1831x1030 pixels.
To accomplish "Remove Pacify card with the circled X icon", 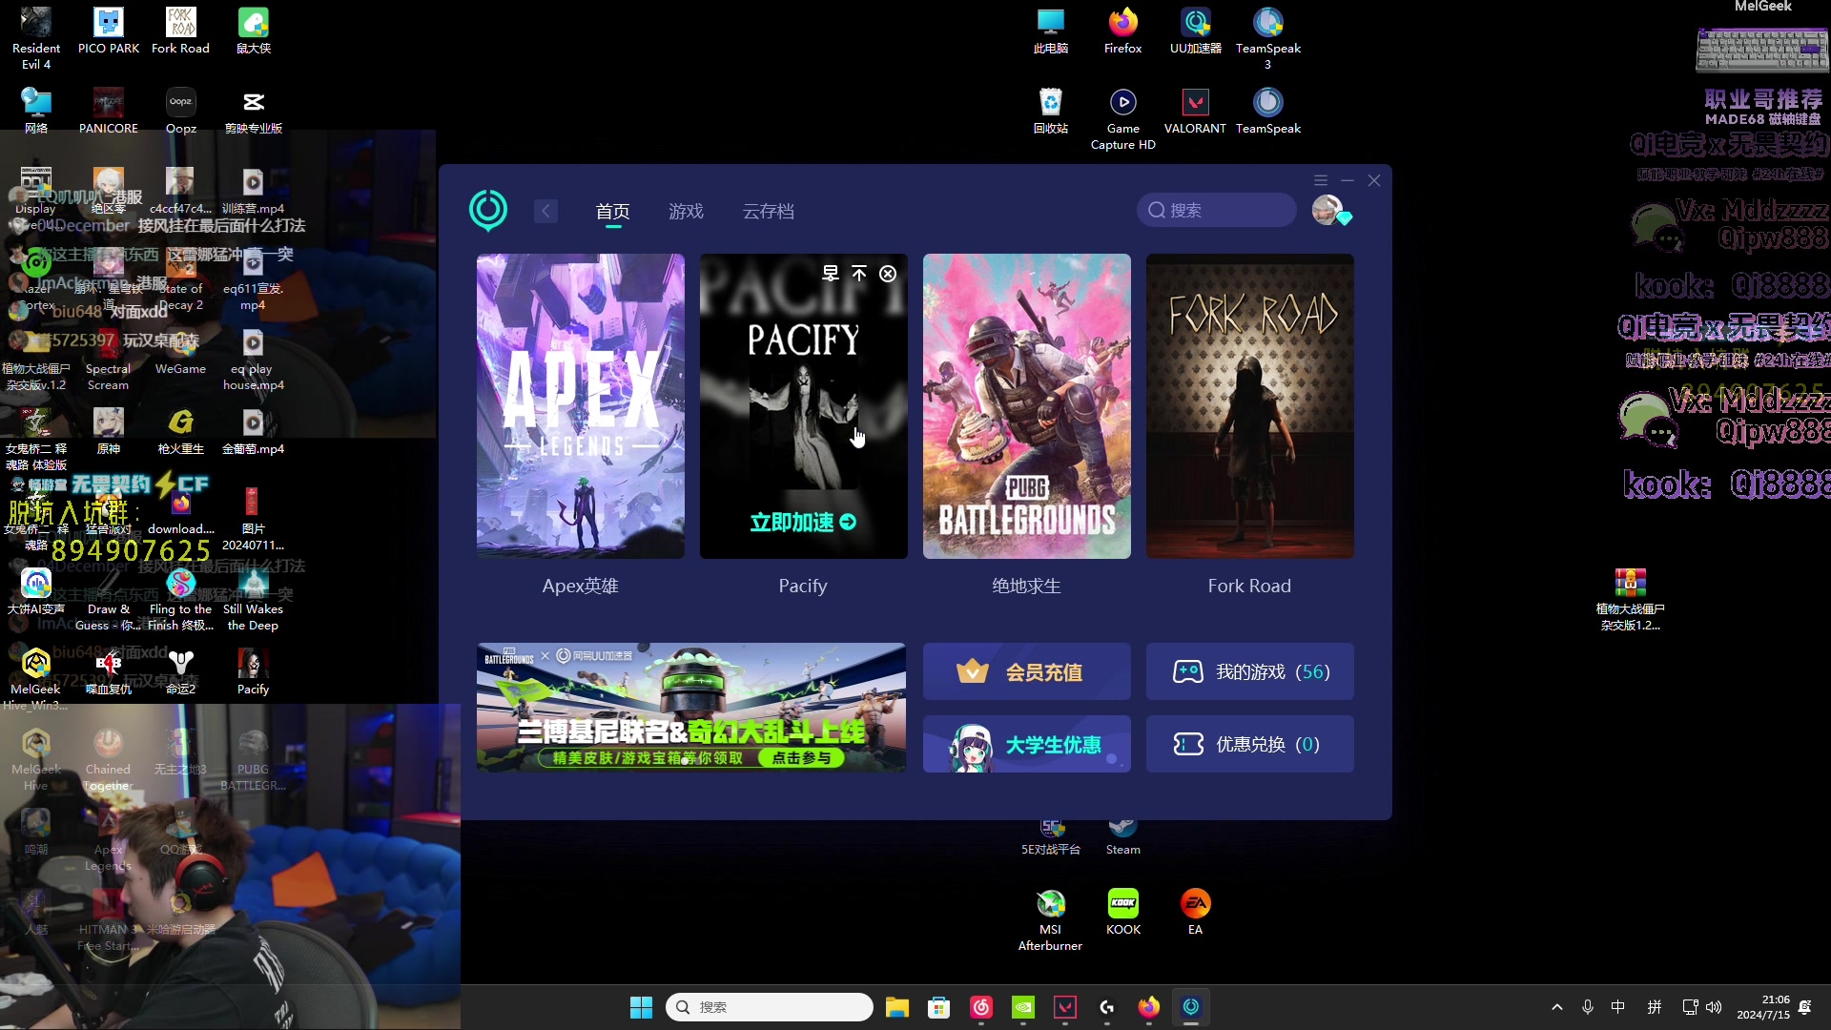I will [888, 274].
